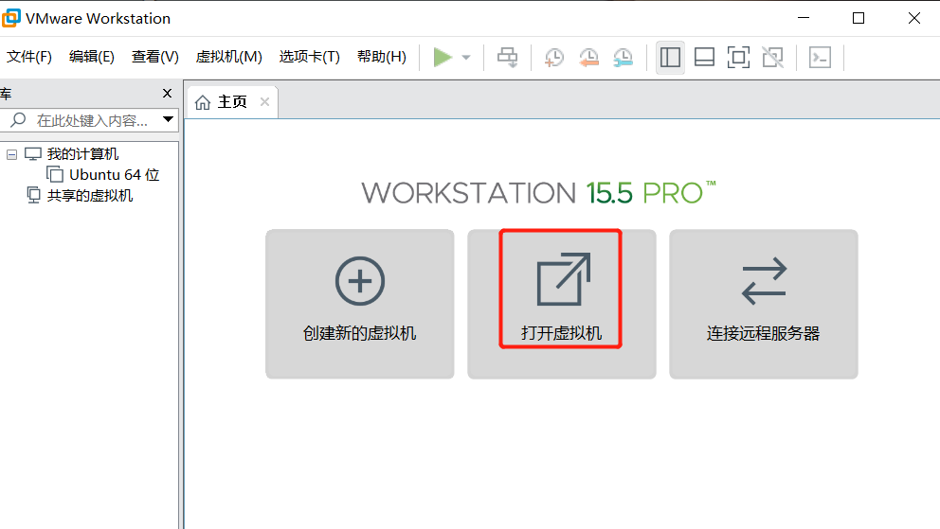Click 连接远程服务器 button
This screenshot has height=529, width=940.
(x=764, y=304)
